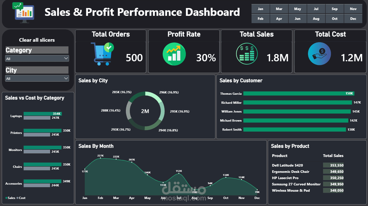
Task: Select Thomas Garcia's customer bar
Action: (299, 93)
